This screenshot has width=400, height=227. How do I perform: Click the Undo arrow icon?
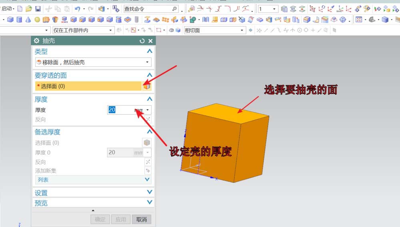[77, 9]
